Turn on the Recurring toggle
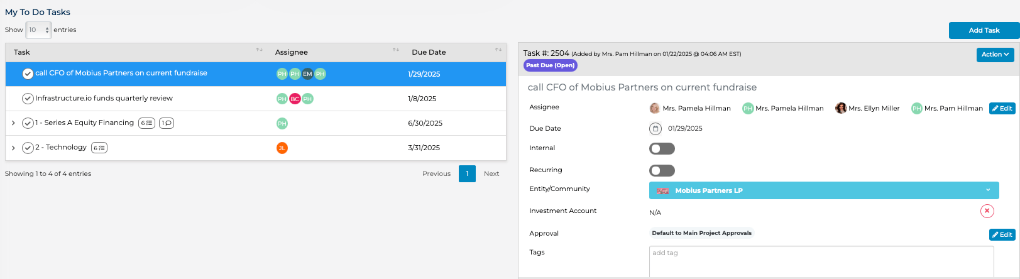Image resolution: width=1020 pixels, height=279 pixels. point(662,171)
